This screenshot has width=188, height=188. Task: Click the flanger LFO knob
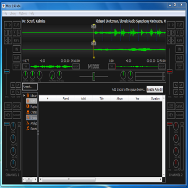(x=39, y=75)
